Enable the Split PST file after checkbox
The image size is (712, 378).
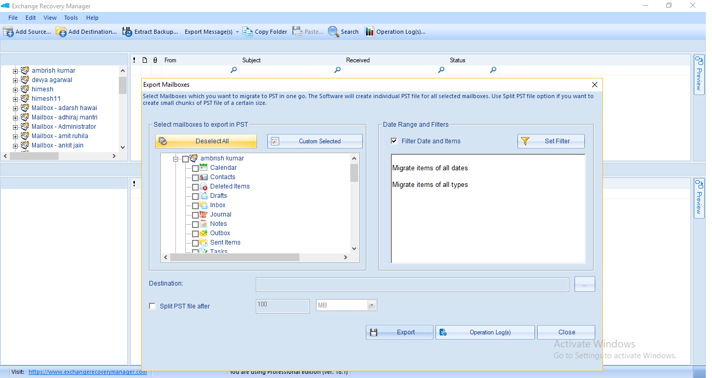[x=153, y=306]
